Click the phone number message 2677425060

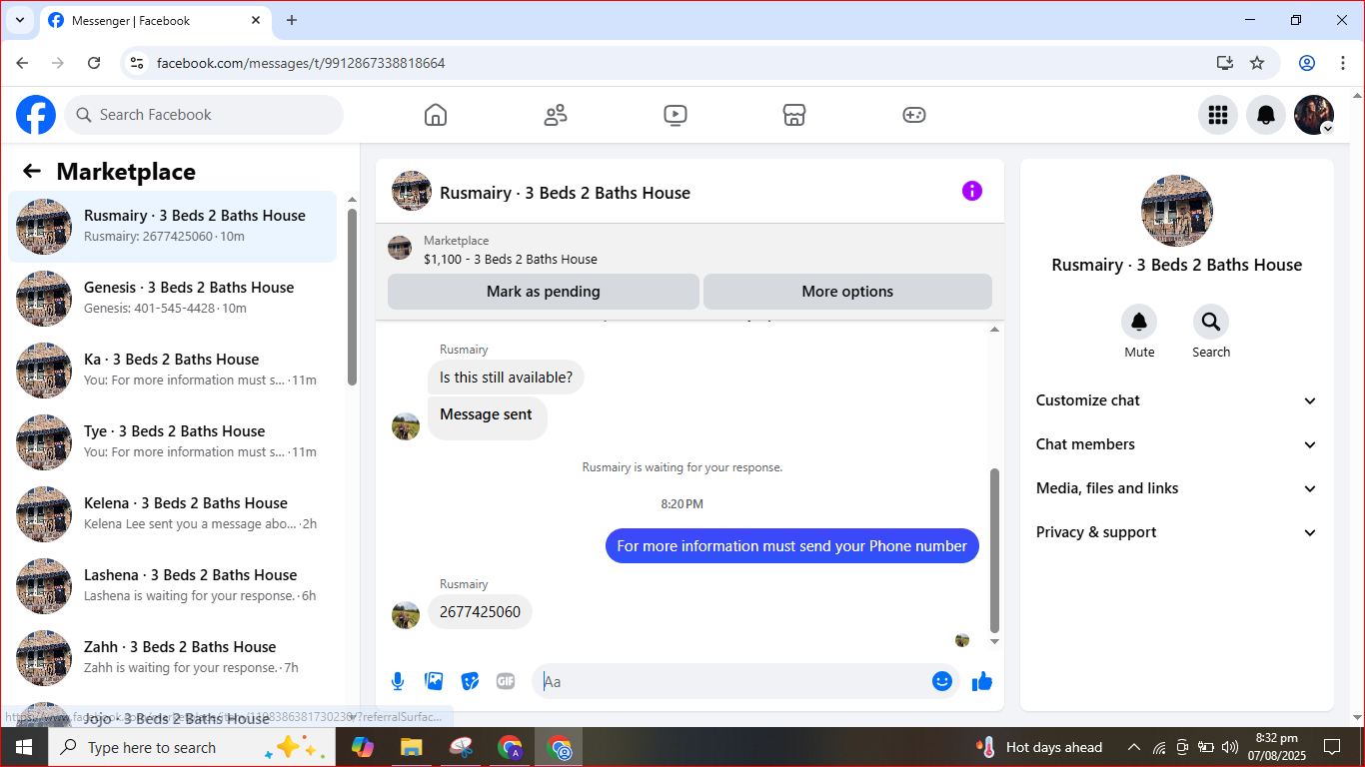coord(480,612)
